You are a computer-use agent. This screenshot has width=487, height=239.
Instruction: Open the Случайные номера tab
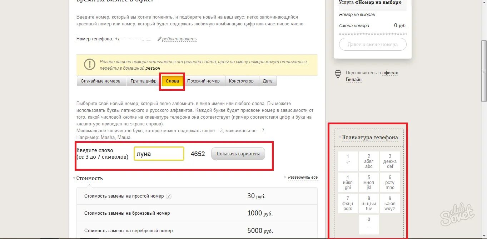101,81
